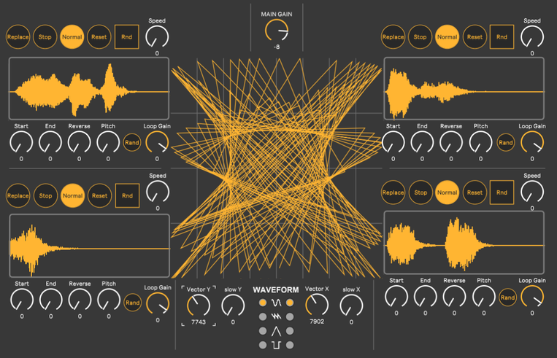Viewport: 557px width, 358px height.
Task: Click Replace in the bottom-right sampler
Action: pos(393,192)
